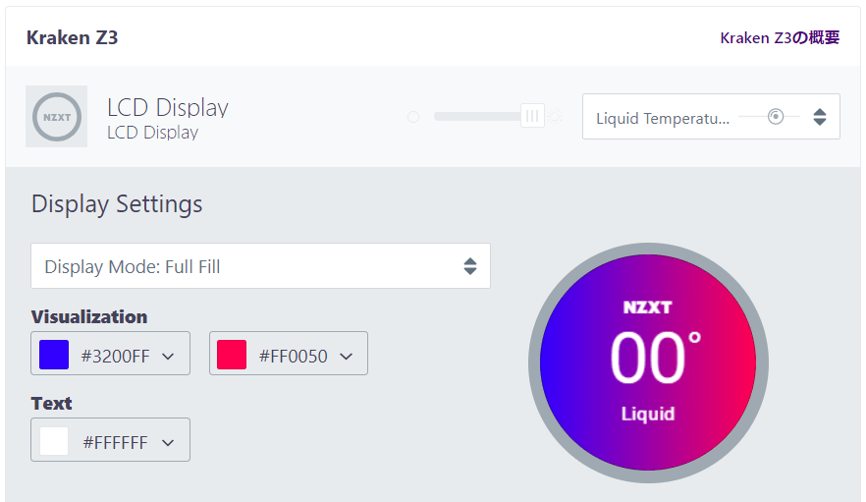Click the Liquid Temperature mode target icon
Image resolution: width=866 pixels, height=502 pixels.
(776, 117)
